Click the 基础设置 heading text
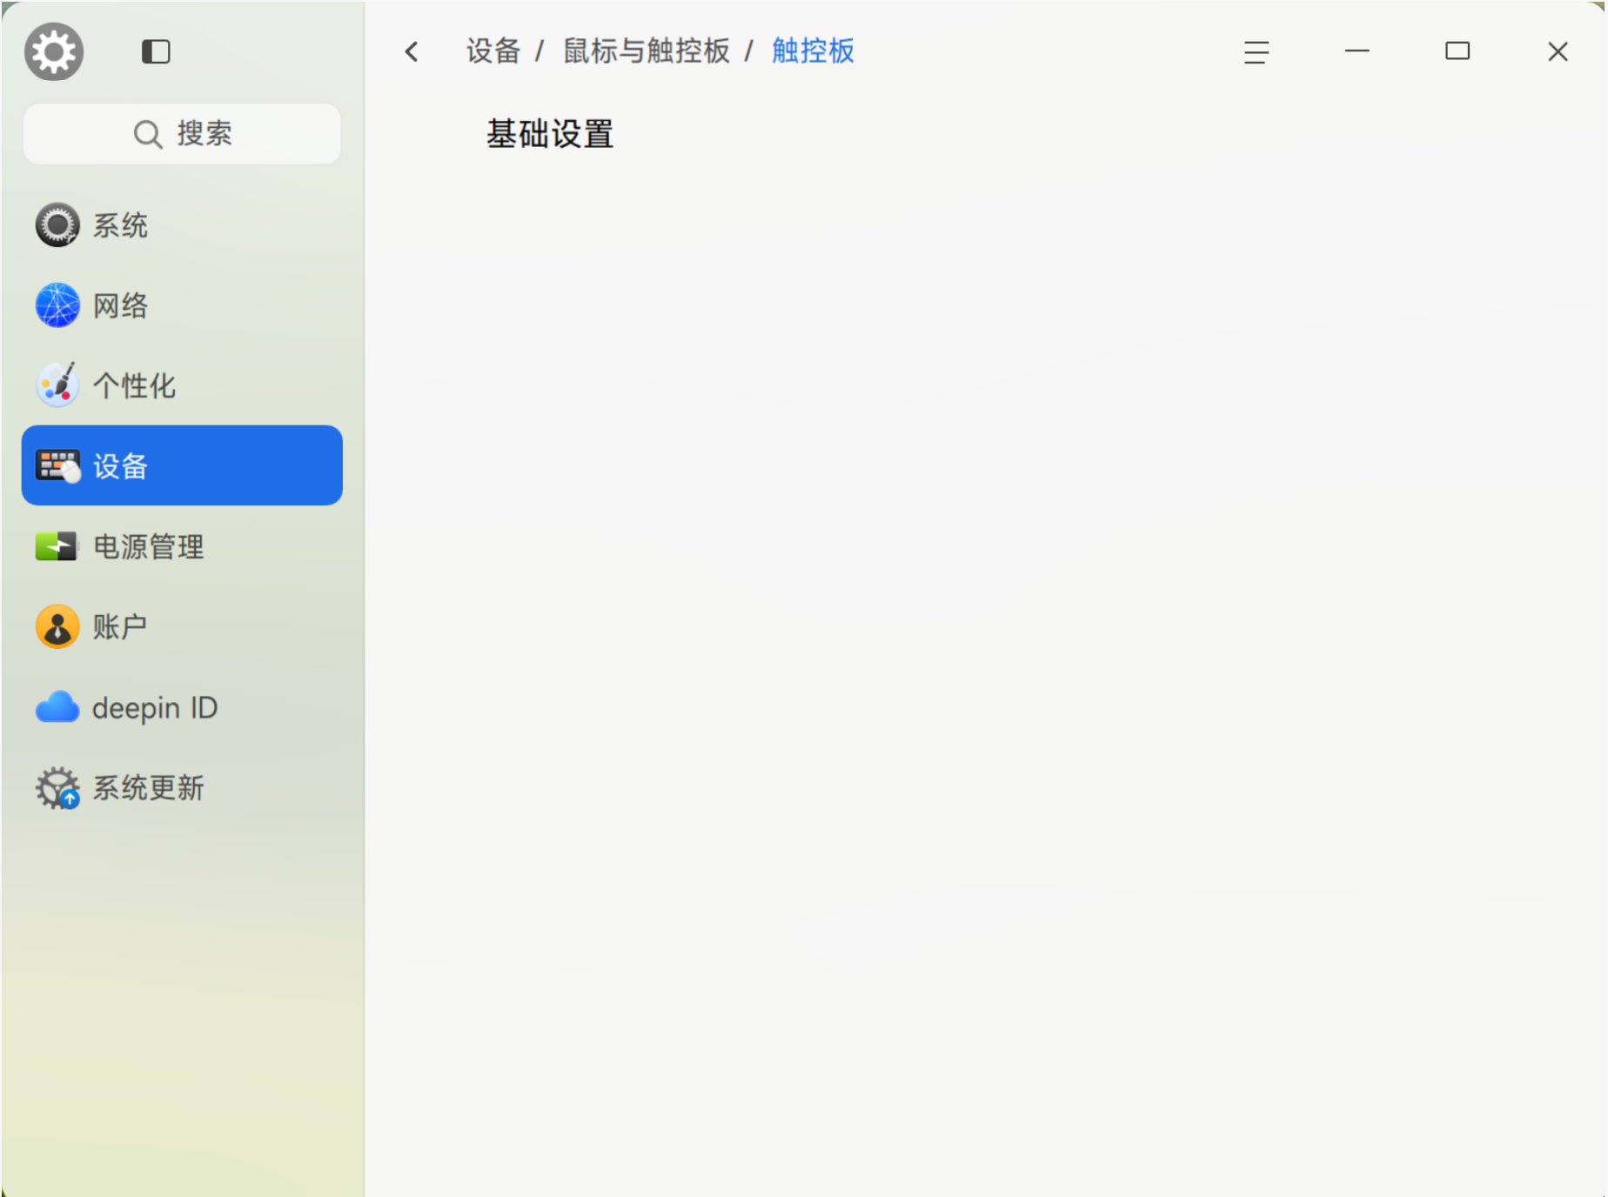This screenshot has height=1197, width=1608. click(550, 134)
